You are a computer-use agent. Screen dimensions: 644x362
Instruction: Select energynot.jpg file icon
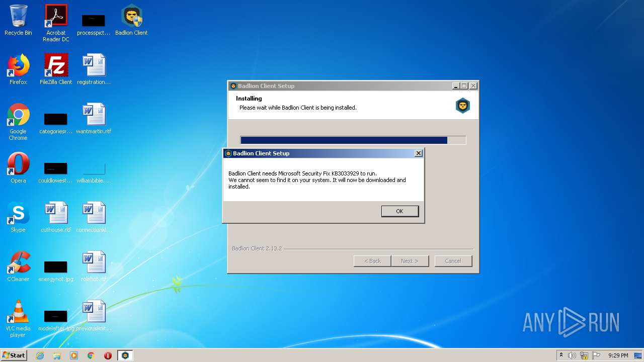click(x=56, y=270)
